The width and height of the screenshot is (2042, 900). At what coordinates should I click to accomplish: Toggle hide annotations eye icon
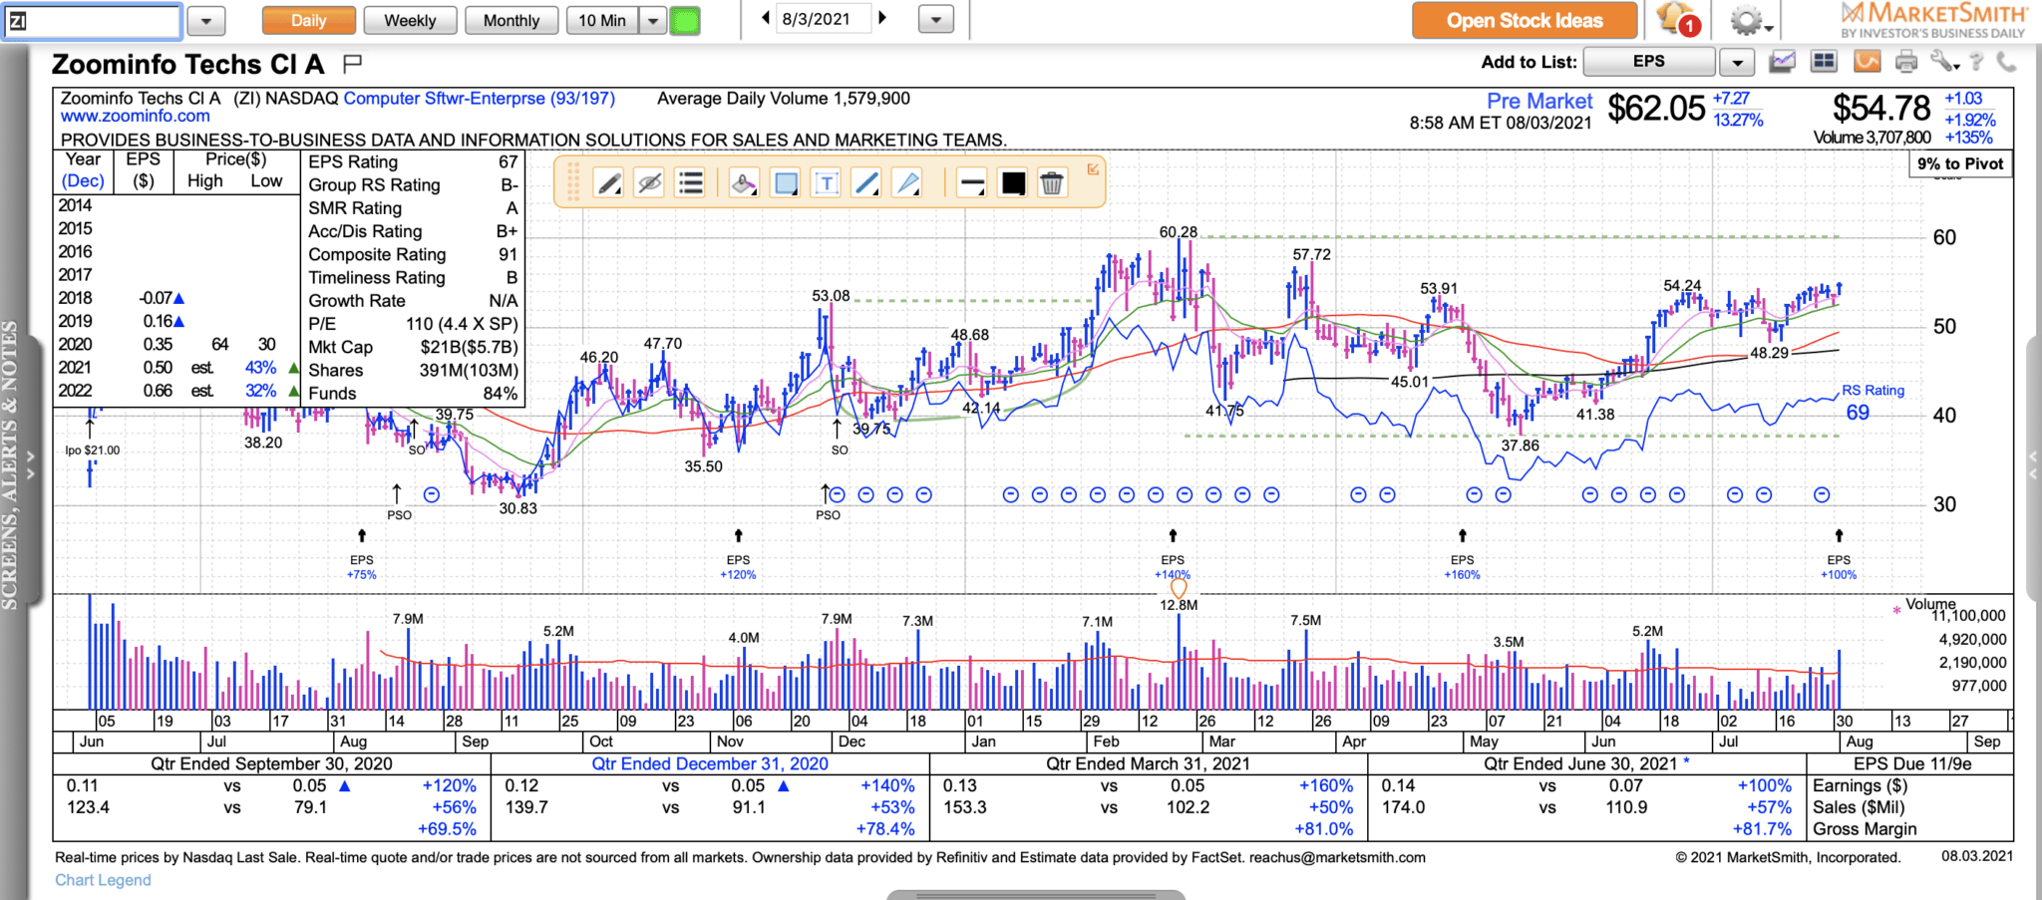point(649,183)
